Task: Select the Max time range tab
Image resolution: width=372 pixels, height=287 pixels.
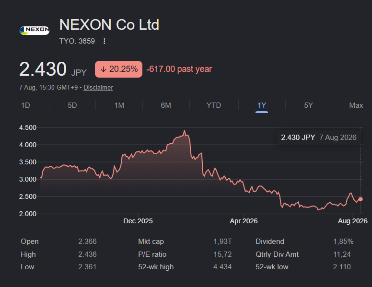Action: coord(356,105)
